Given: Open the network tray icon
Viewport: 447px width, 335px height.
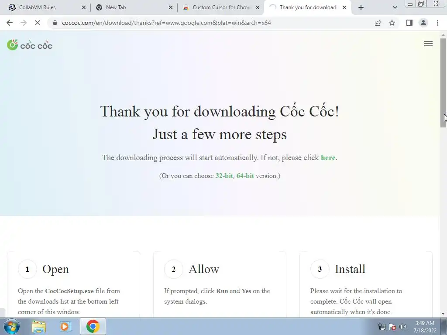Looking at the screenshot, I should point(382,327).
